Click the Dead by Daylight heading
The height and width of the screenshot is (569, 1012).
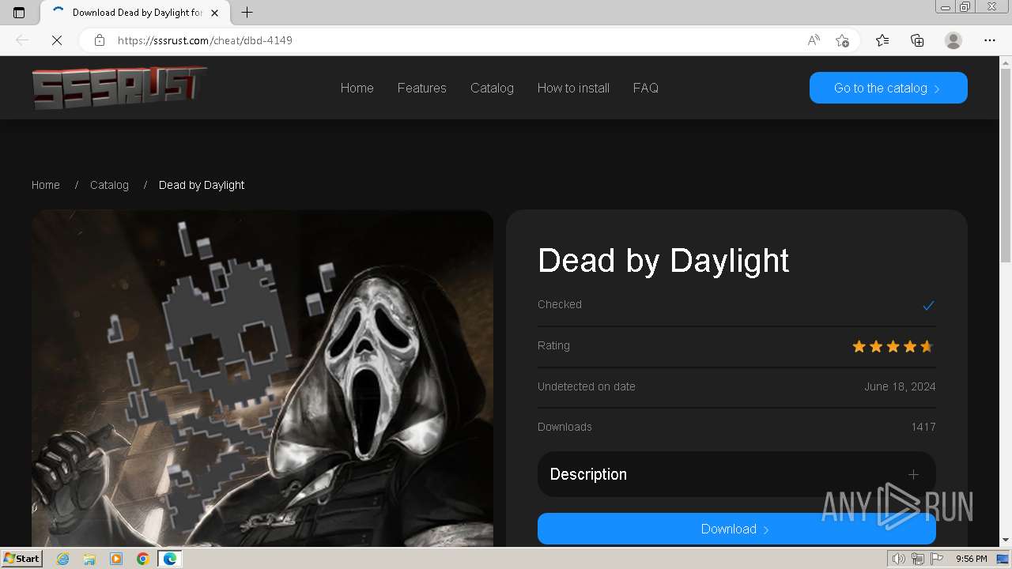663,261
